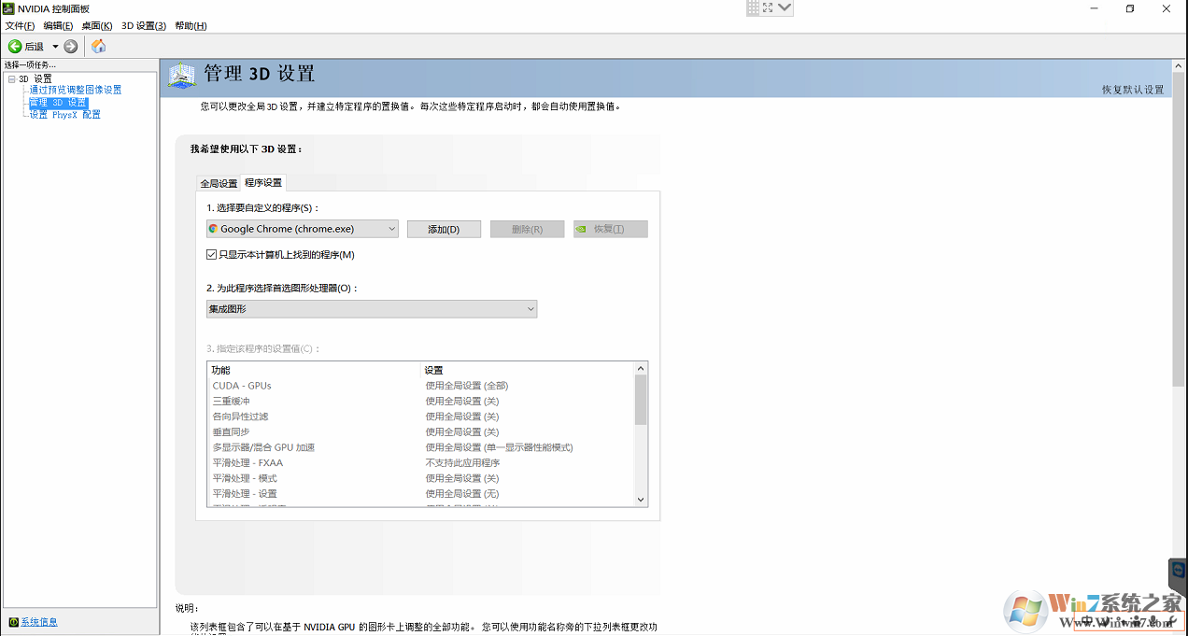
Task: Open the Google Chrome (chrome.exe) program dropdown
Action: [x=389, y=228]
